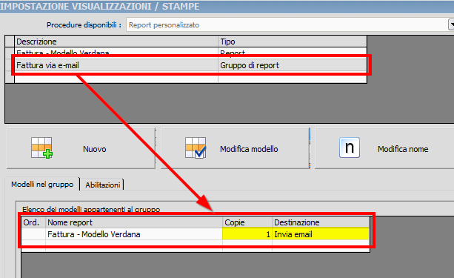The height and width of the screenshot is (278, 454).
Task: Select the Modelli nel gruppo tab
Action: tap(42, 184)
